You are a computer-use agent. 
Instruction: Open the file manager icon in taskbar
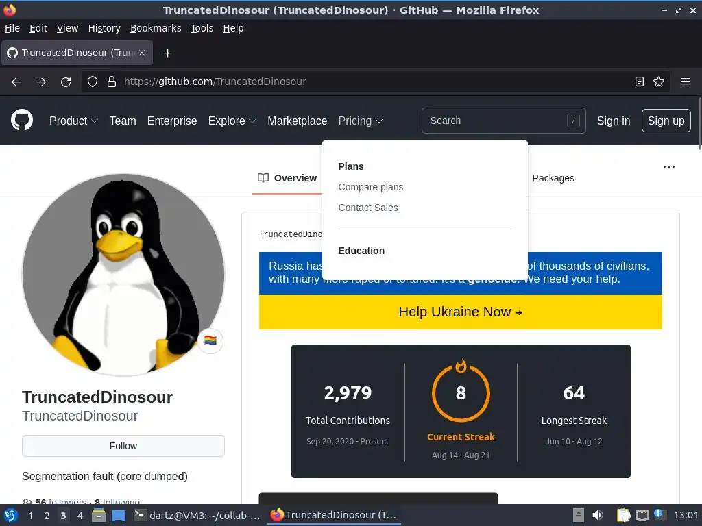(x=99, y=515)
